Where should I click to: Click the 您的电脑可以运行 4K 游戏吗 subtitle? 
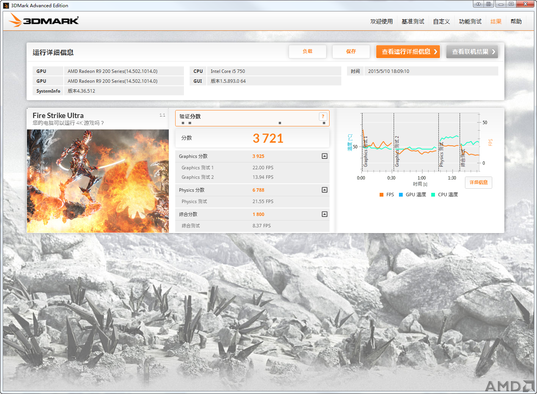(x=68, y=123)
